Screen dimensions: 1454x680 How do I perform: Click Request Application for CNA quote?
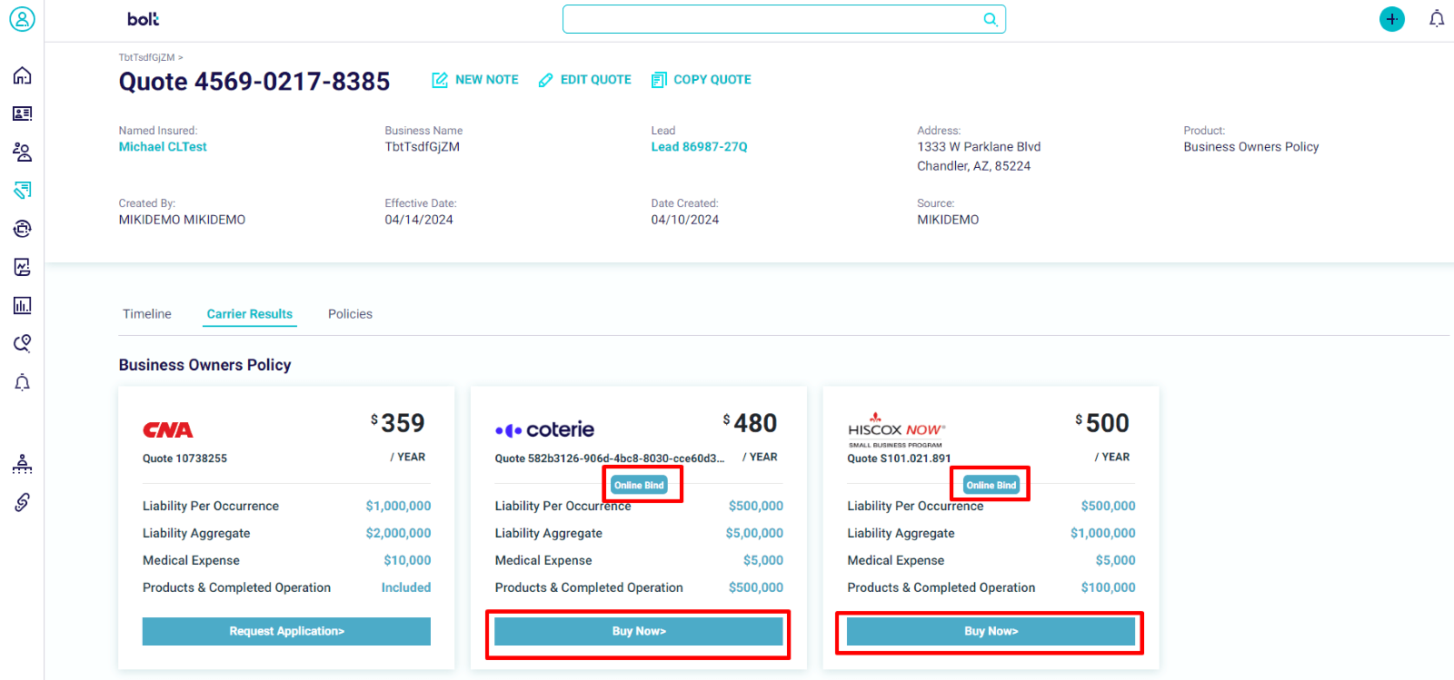[286, 631]
